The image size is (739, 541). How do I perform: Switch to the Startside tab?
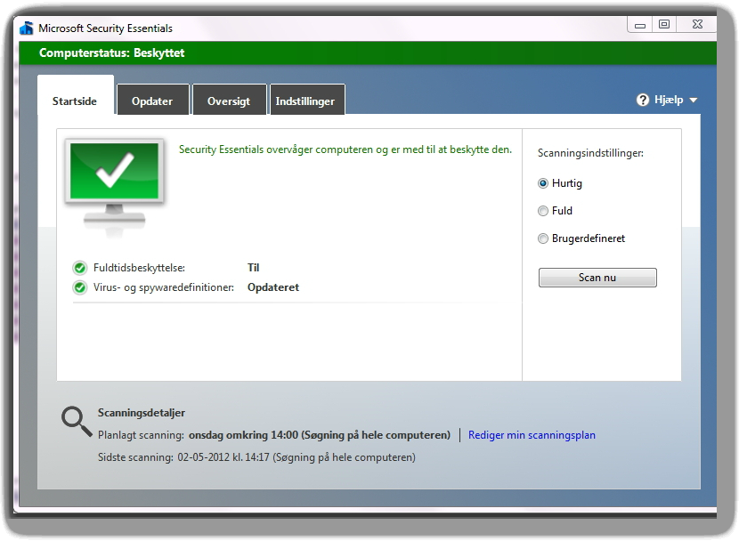click(76, 95)
